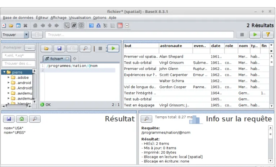Select the tree map visualization icon
This screenshot has width=276, height=167.
(91, 25)
